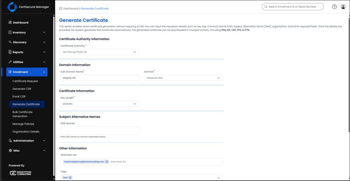
Task: Click the 'Domain Information' section title
Action: tap(75, 65)
